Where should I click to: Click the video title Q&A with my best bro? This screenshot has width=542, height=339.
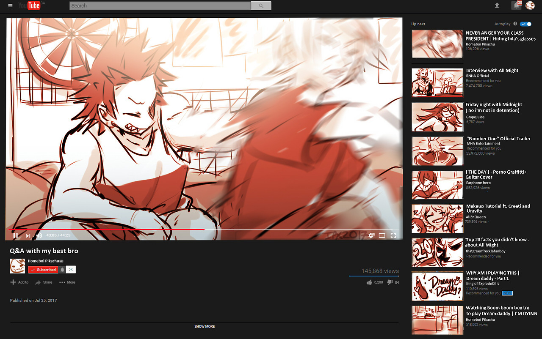(44, 251)
